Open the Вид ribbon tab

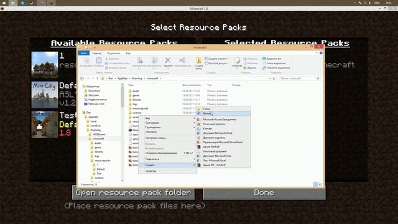(128, 54)
